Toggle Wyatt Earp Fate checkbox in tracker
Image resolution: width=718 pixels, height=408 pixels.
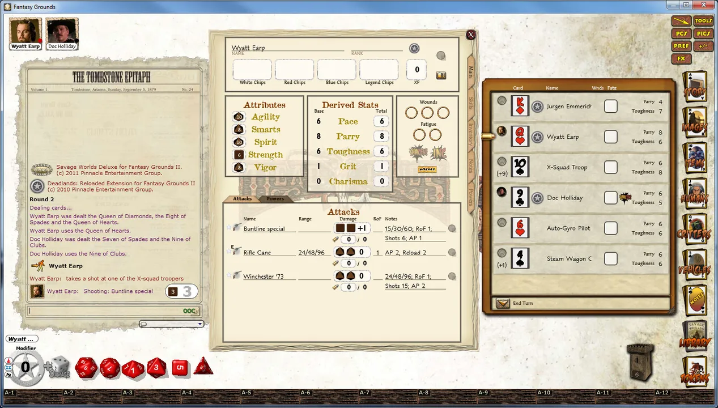(610, 137)
